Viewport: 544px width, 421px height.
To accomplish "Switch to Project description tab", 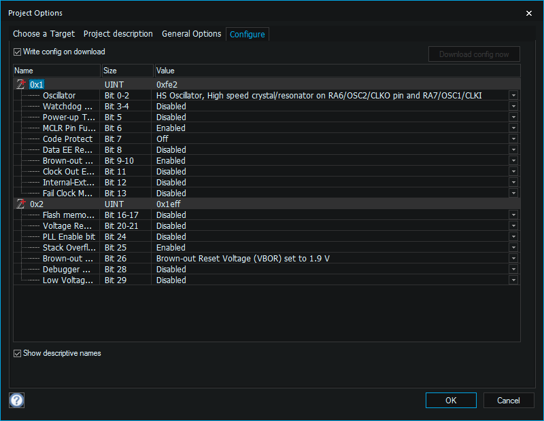I will (x=118, y=34).
